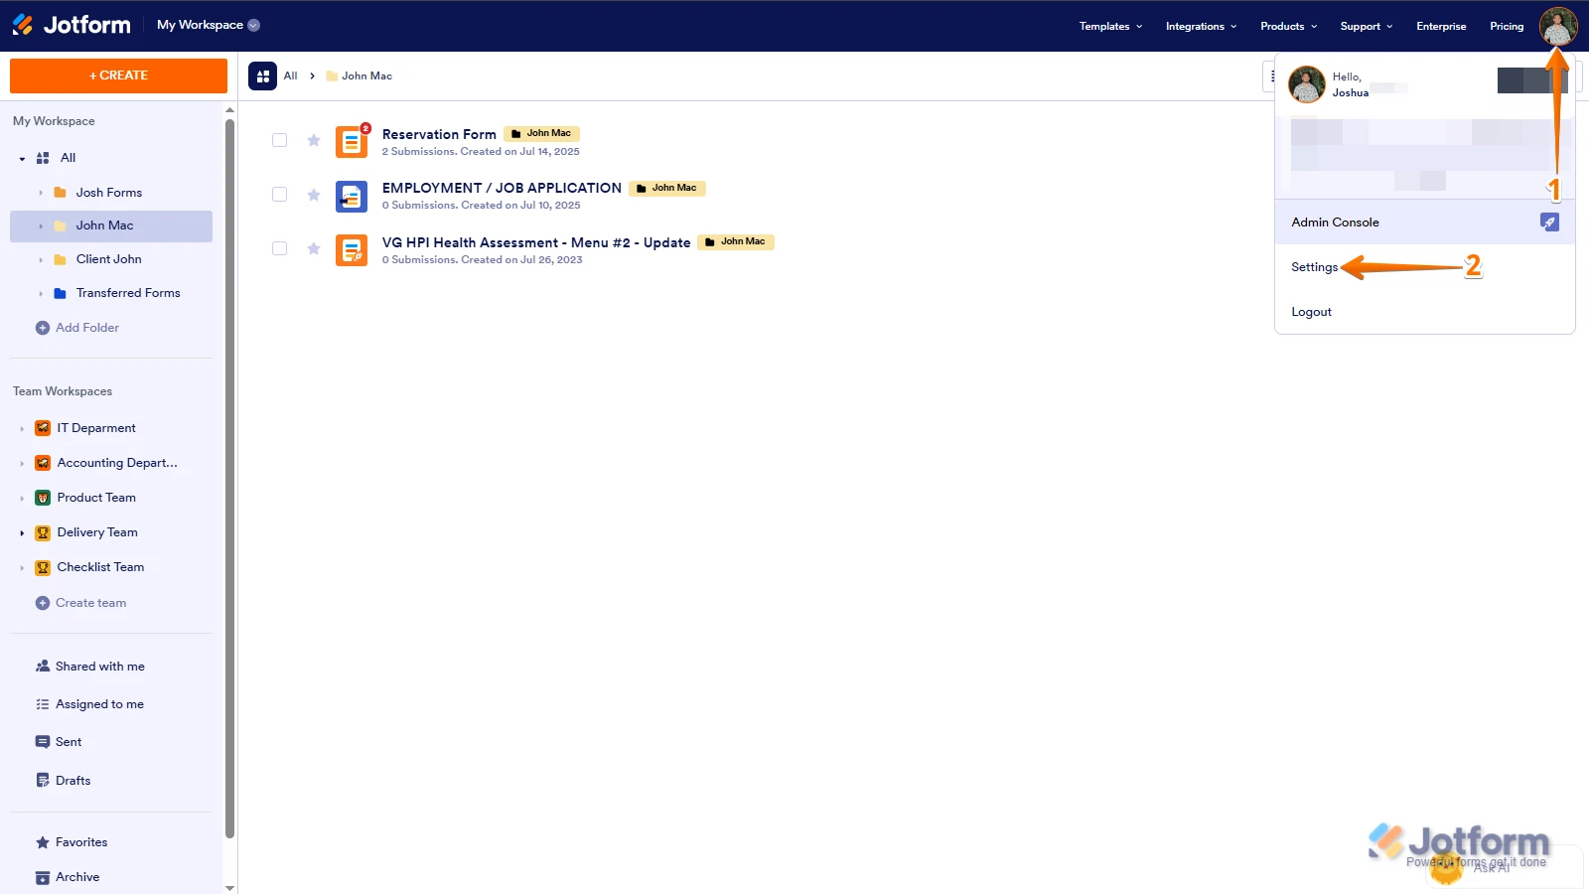This screenshot has height=894, width=1589.
Task: Click the John Mac folder in the sidebar
Action: 102,225
